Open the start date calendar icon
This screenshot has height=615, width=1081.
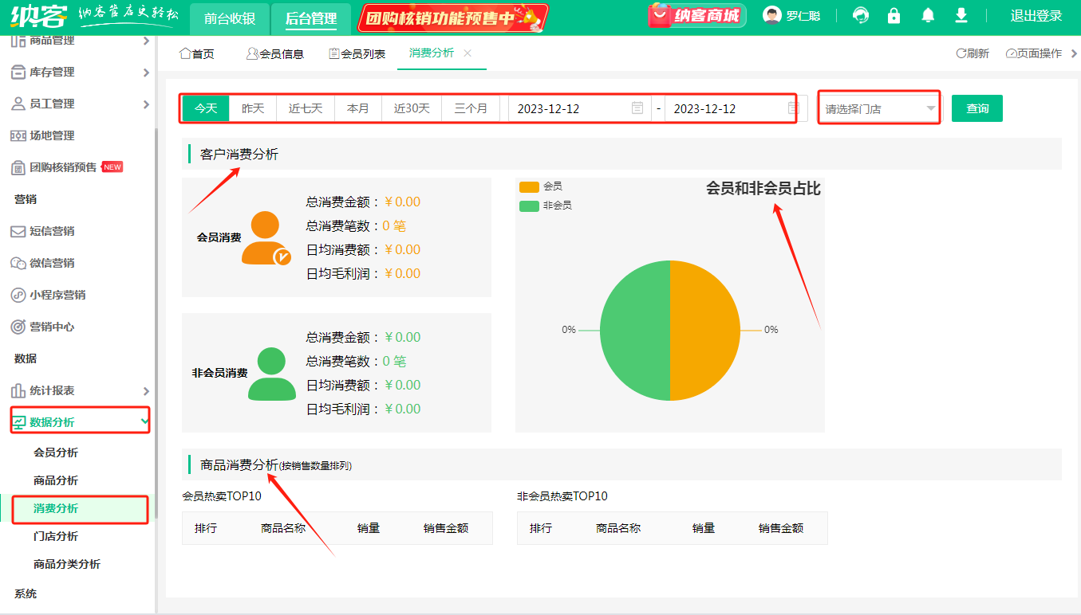[x=637, y=108]
